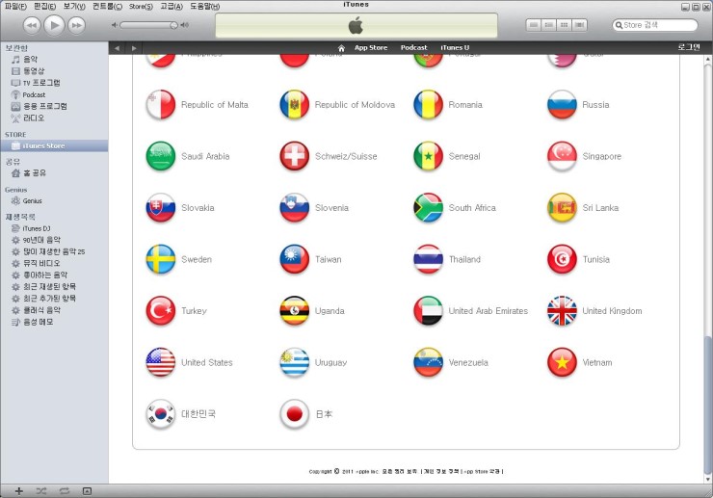
Task: Choose the Russia flag icon
Action: 562,105
